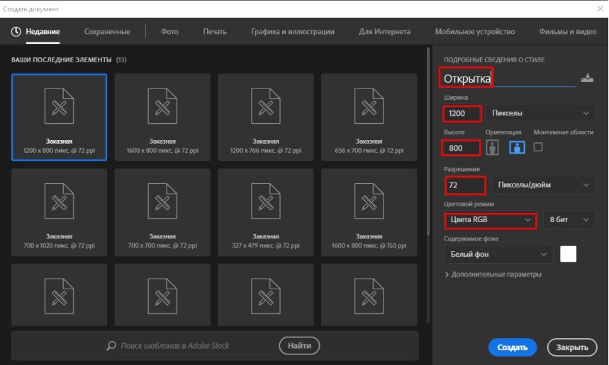The width and height of the screenshot is (609, 365).
Task: Enable the Монтажные области checkbox
Action: 538,147
